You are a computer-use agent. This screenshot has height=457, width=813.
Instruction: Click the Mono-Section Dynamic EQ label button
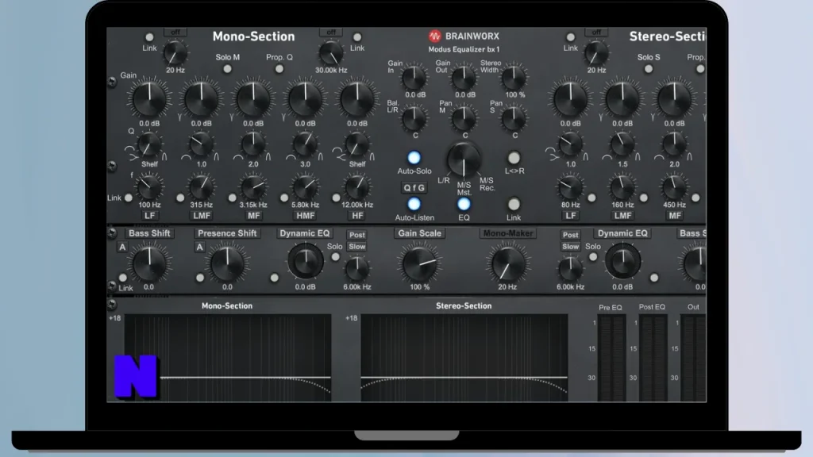click(x=304, y=234)
